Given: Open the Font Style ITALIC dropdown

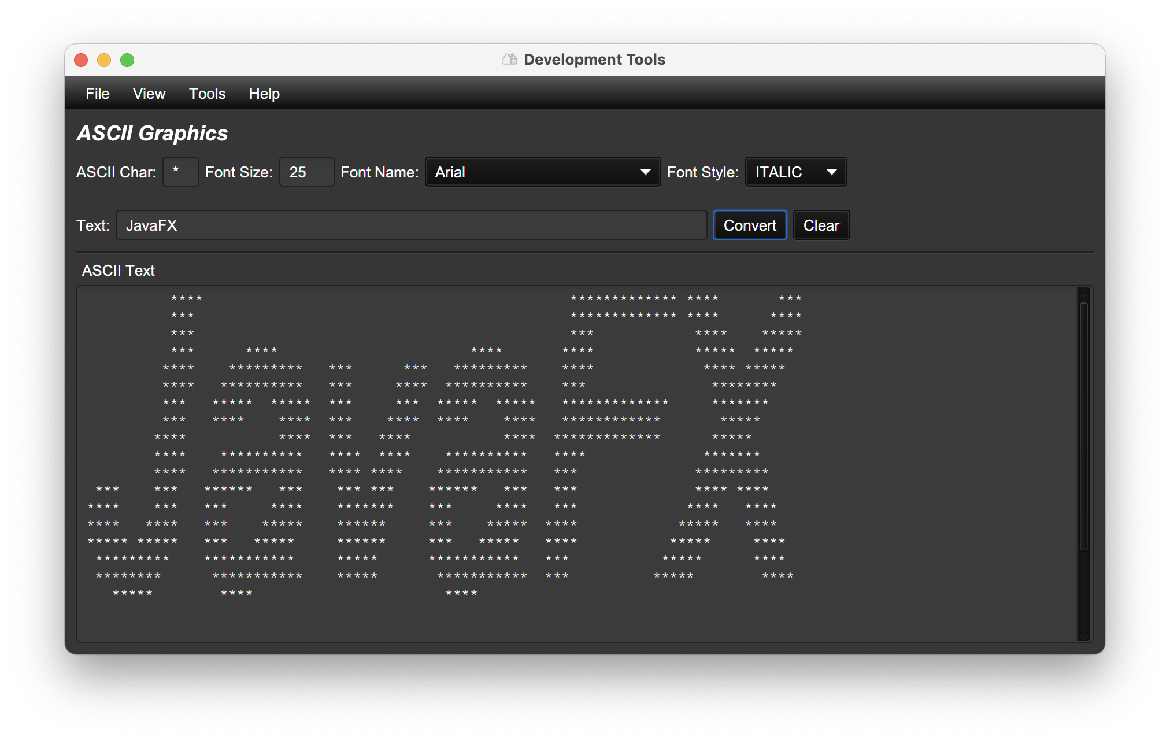Looking at the screenshot, I should (x=795, y=172).
